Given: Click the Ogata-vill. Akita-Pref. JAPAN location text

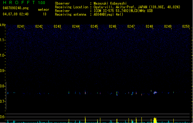Looking at the screenshot, I should coord(137,7).
